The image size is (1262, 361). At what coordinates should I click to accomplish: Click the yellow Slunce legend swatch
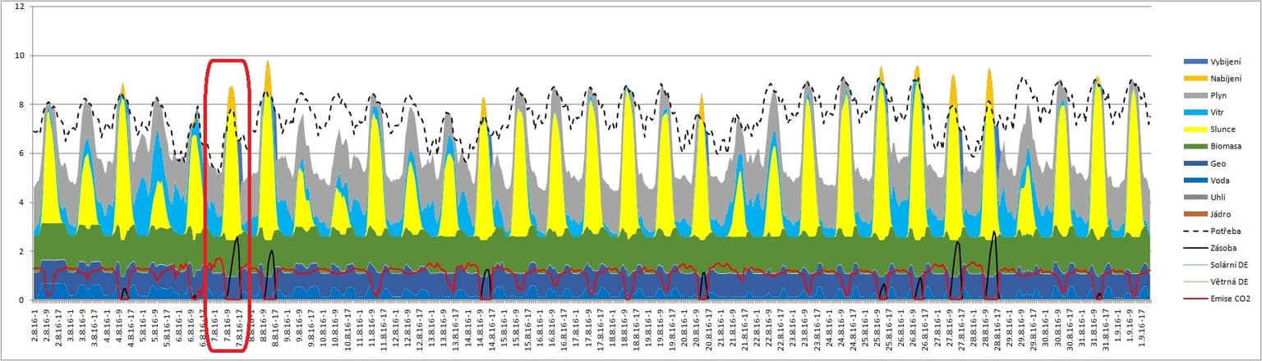point(1194,130)
